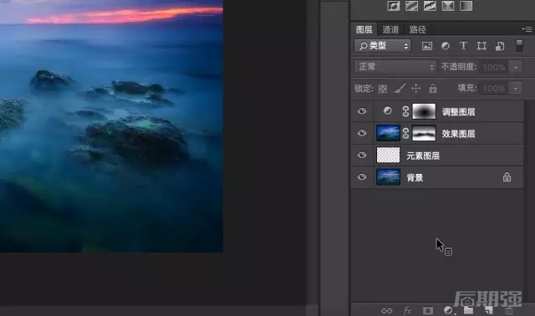Toggle visibility of 背景 layer
Screen dimensions: 535x316
tap(362, 177)
